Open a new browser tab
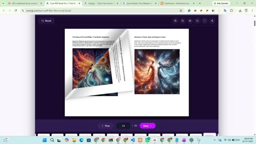The height and width of the screenshot is (144, 256). 200,3
